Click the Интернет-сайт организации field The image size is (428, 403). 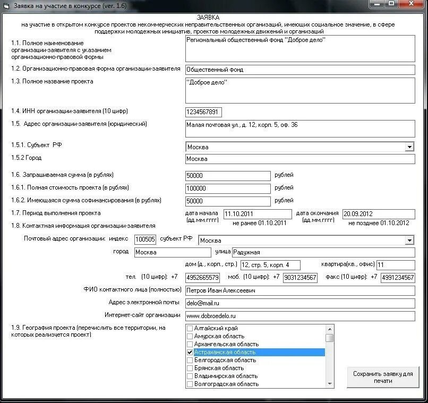coord(300,316)
